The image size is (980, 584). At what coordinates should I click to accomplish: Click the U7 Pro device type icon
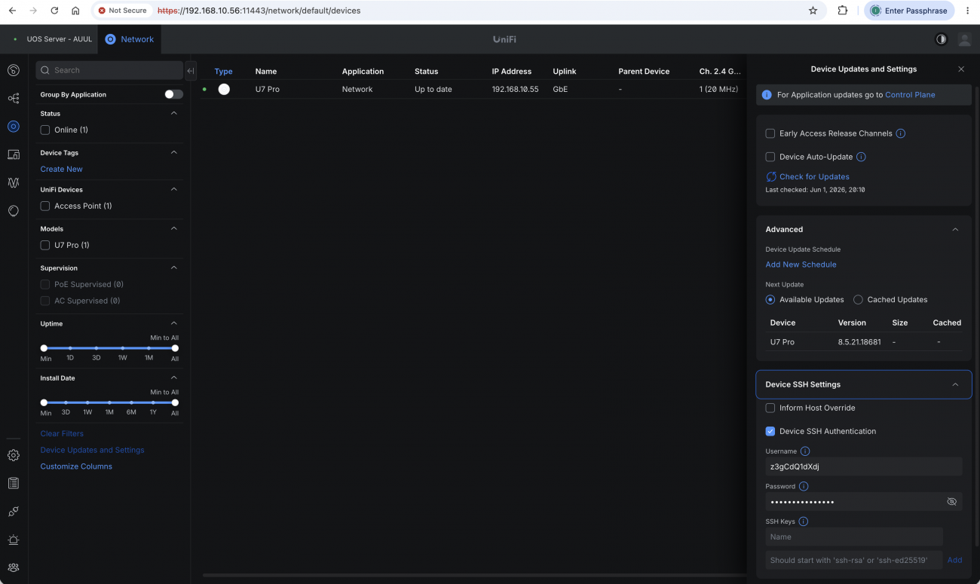pos(224,89)
